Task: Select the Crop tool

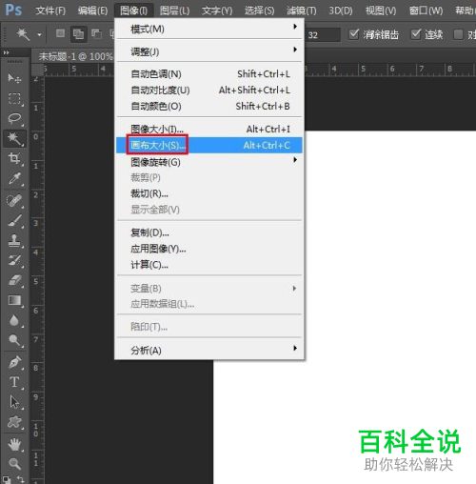Action: (x=14, y=158)
